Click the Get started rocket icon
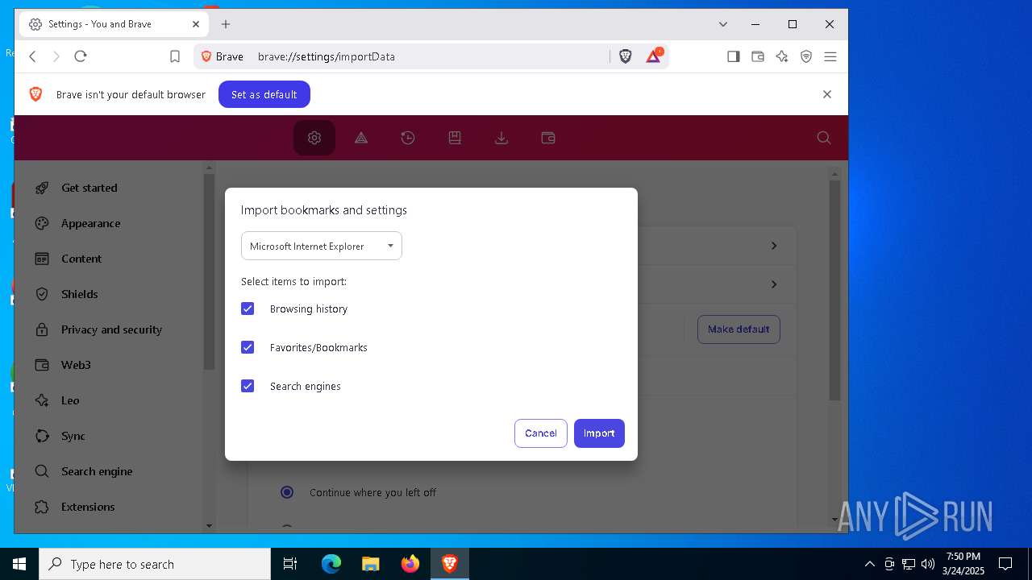Viewport: 1032px width, 580px height. 43,188
